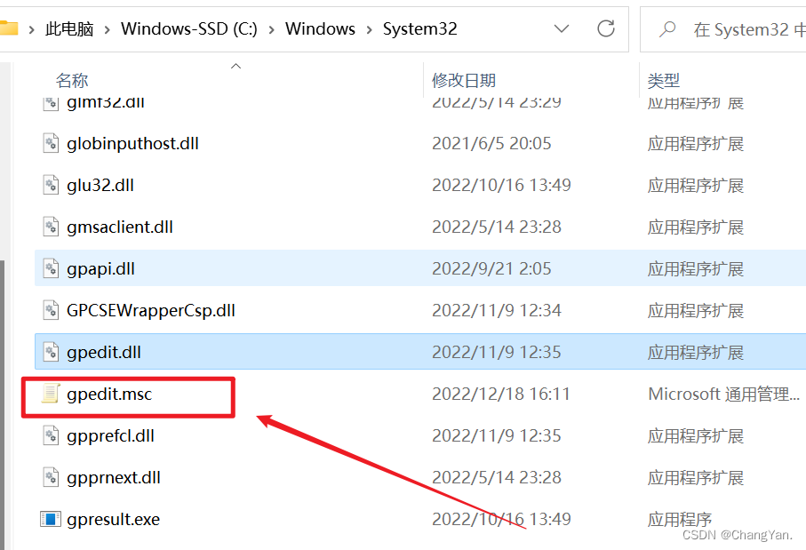Image resolution: width=806 pixels, height=550 pixels.
Task: Click inside the System32 search box
Action: pyautogui.click(x=738, y=28)
